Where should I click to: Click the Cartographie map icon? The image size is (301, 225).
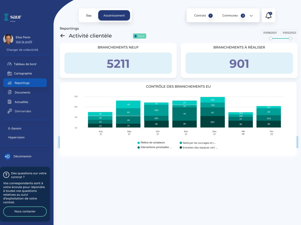point(9,73)
